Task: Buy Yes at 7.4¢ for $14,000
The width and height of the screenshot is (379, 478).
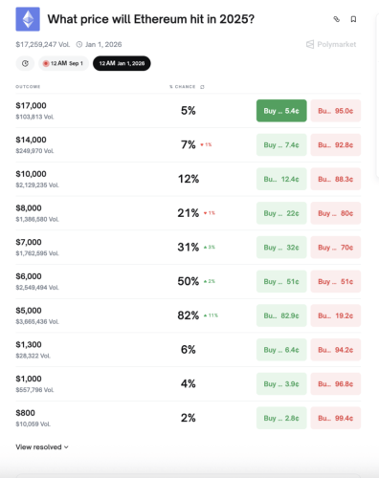Action: click(x=281, y=145)
